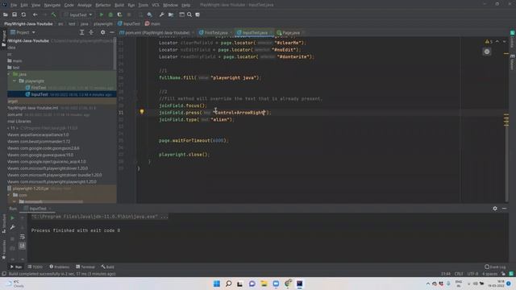
Task: Click the taskbar Search icon
Action: tap(228, 284)
